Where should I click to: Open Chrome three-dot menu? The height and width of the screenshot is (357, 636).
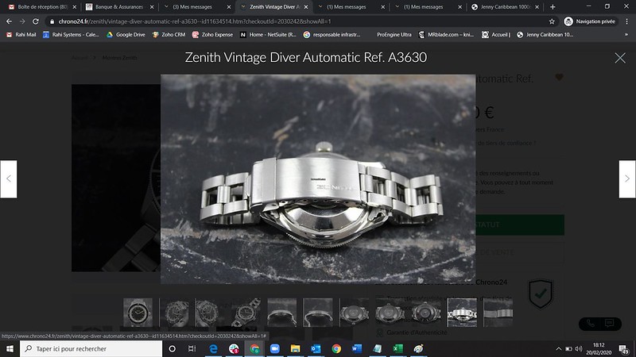click(x=627, y=21)
